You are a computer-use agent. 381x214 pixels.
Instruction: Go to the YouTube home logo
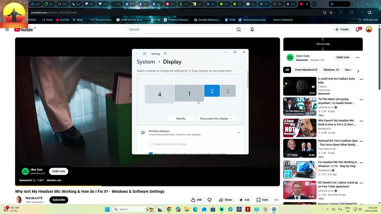pos(24,29)
